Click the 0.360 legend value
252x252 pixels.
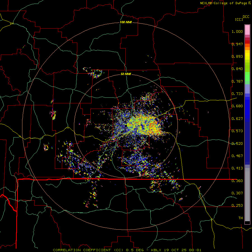237,181
